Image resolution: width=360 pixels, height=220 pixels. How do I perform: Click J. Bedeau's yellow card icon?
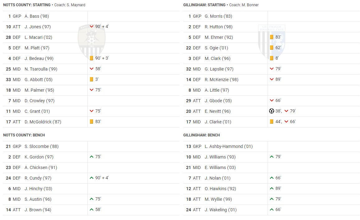tap(91, 58)
